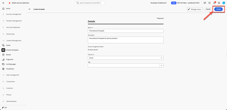This screenshot has height=110, width=227.
Task: Open the Brands shield icon
Action: [x=3, y=55]
